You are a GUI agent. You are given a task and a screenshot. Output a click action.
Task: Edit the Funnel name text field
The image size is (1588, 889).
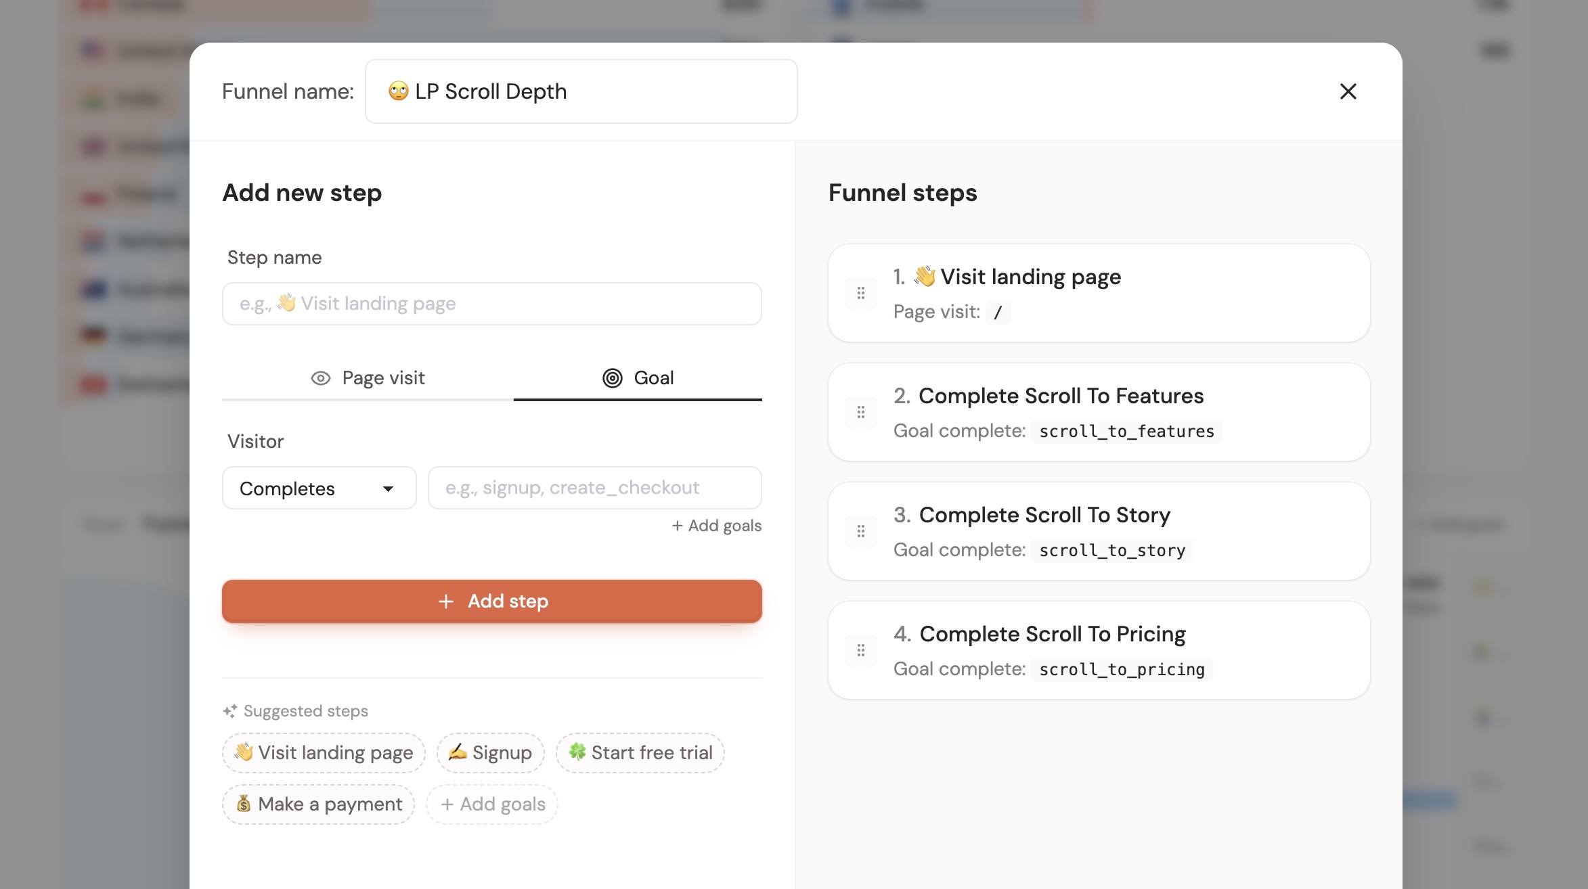(x=581, y=91)
